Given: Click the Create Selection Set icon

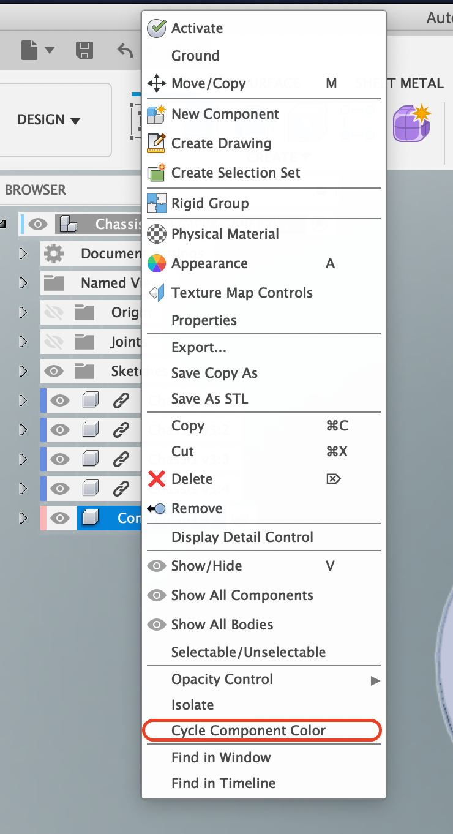Looking at the screenshot, I should tap(157, 173).
